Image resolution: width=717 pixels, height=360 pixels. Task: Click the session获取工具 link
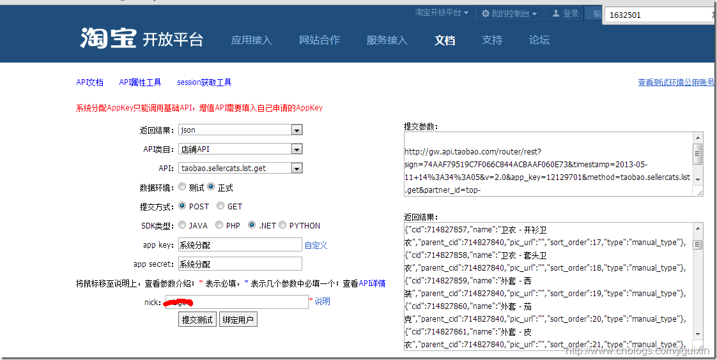(x=204, y=82)
